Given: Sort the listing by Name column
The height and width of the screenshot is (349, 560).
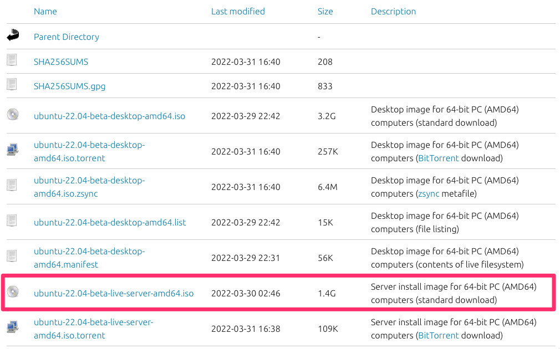Looking at the screenshot, I should pyautogui.click(x=45, y=12).
